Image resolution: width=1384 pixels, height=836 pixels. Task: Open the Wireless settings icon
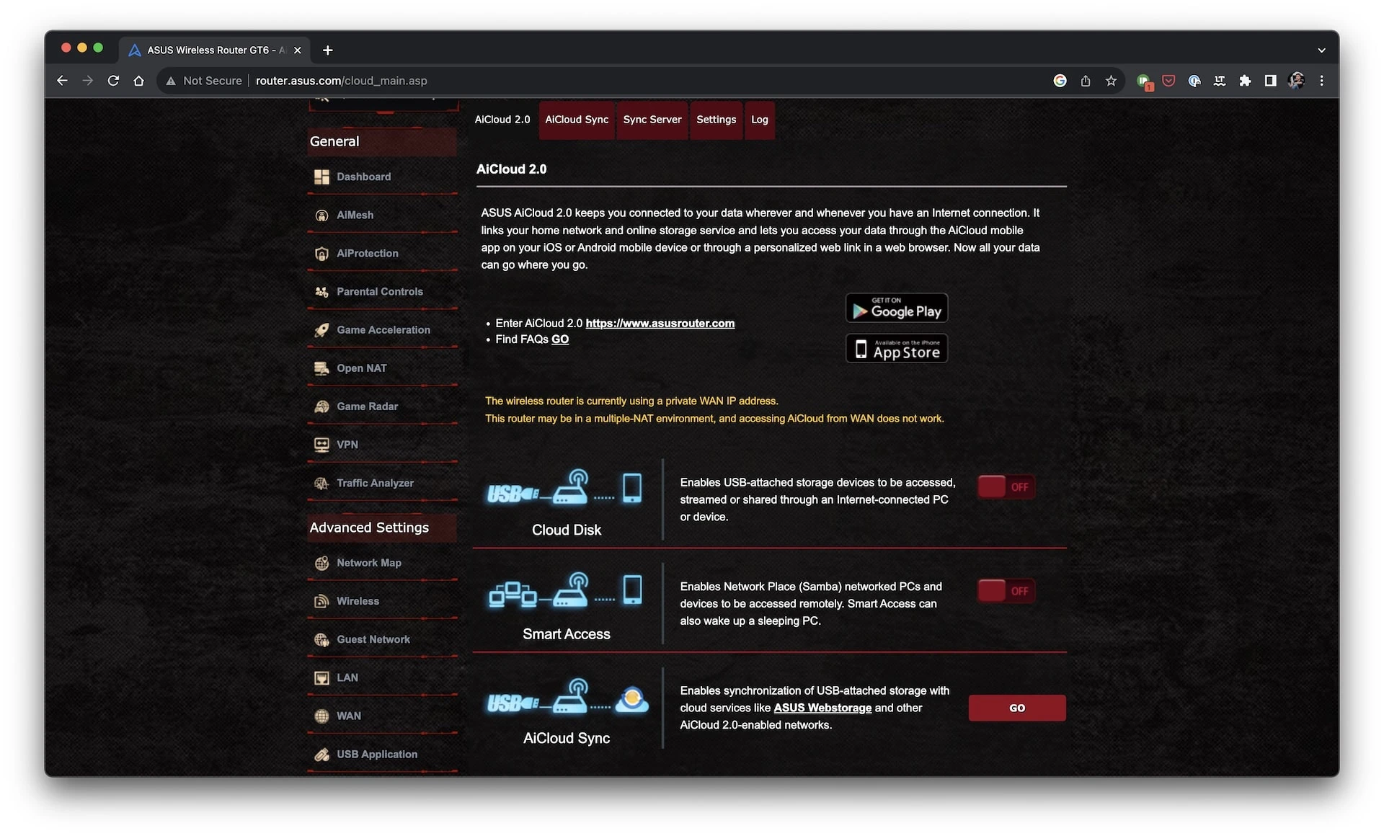click(x=321, y=601)
